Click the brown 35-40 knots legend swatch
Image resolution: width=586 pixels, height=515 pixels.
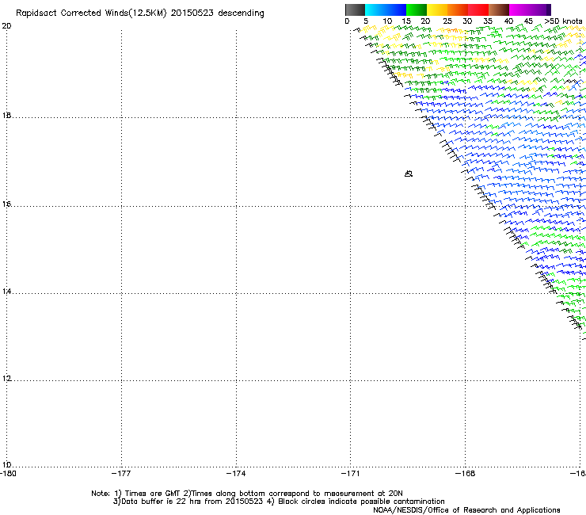pos(499,10)
